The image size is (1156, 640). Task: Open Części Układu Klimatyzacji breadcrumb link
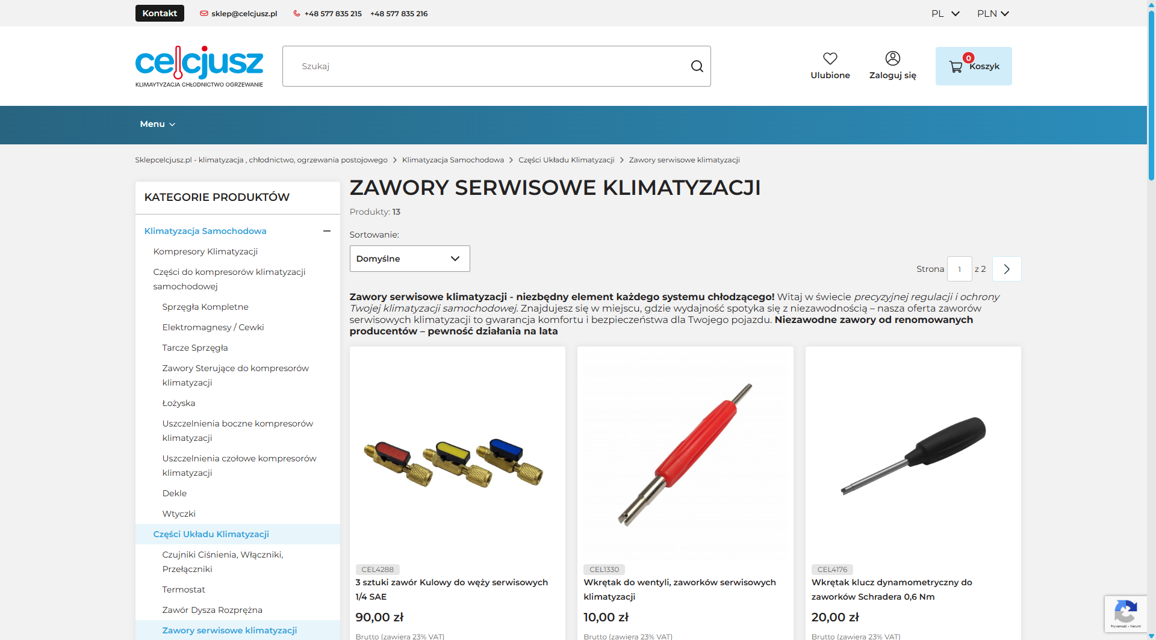pyautogui.click(x=566, y=160)
